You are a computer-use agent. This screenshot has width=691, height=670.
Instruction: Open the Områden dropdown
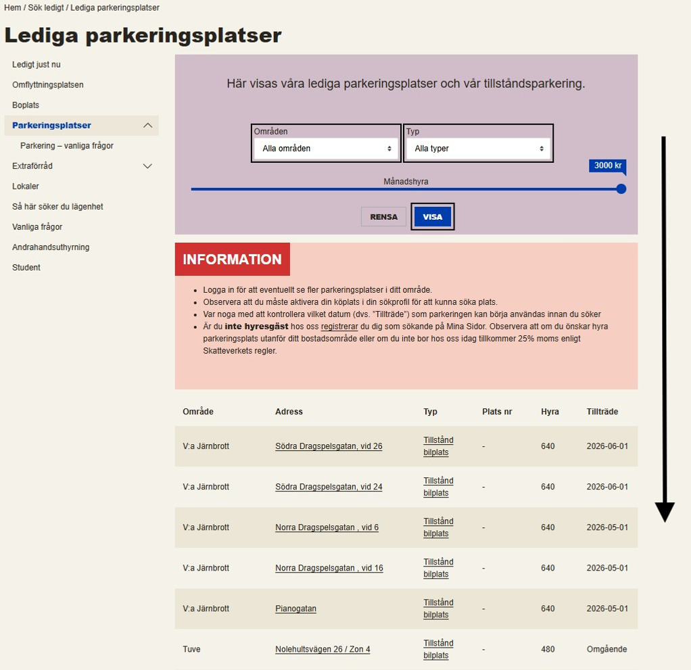(x=325, y=147)
